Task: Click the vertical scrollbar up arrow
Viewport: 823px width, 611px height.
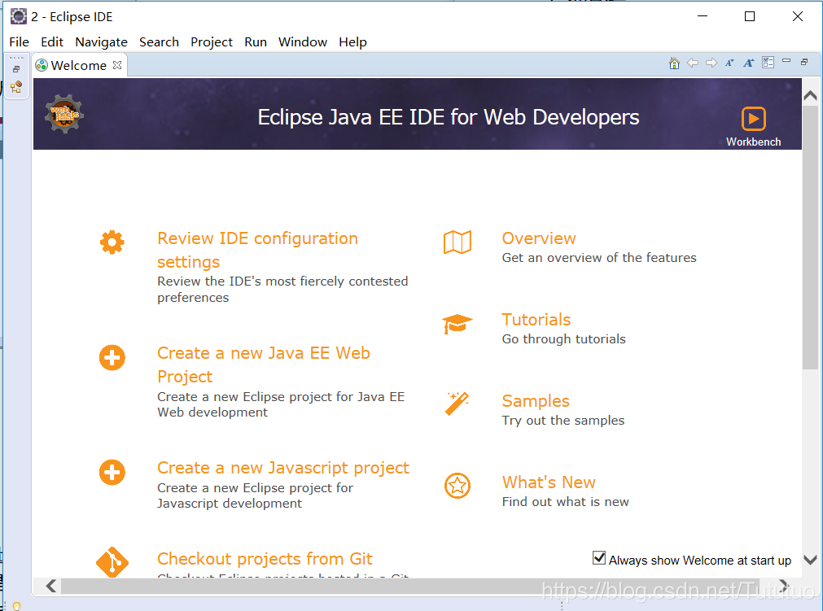Action: [x=811, y=95]
